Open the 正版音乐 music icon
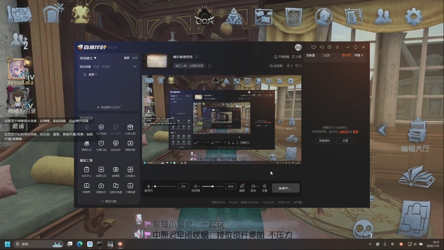 point(130,169)
